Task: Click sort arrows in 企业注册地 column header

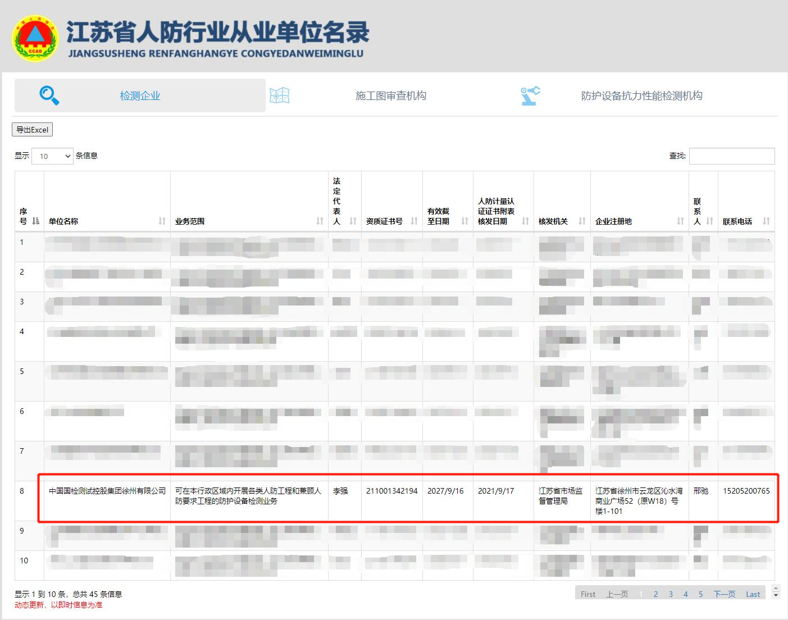Action: tap(681, 221)
